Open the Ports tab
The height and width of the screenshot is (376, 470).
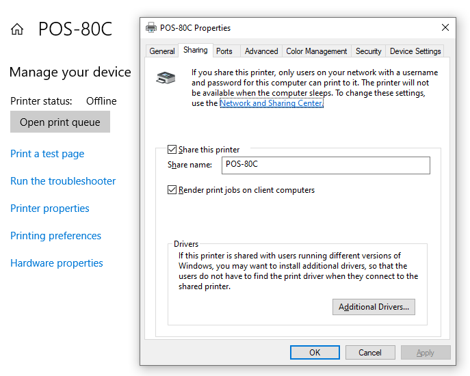224,51
